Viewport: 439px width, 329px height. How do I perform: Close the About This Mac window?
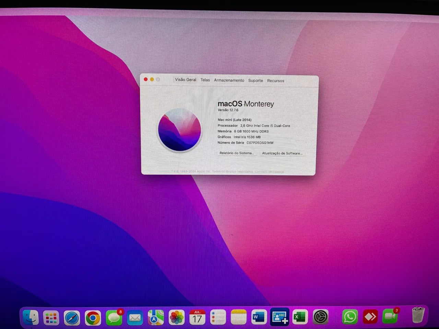(x=145, y=79)
